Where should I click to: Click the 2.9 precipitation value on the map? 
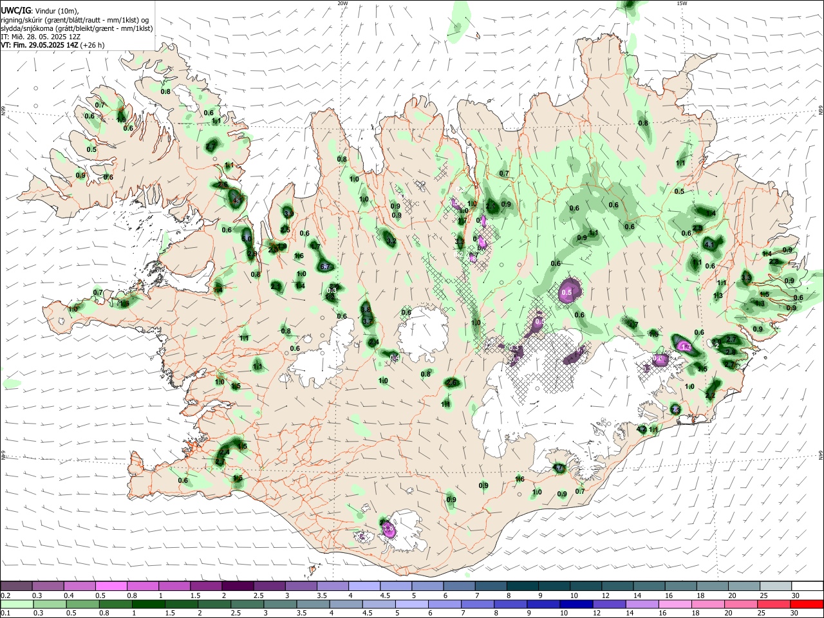(x=252, y=254)
